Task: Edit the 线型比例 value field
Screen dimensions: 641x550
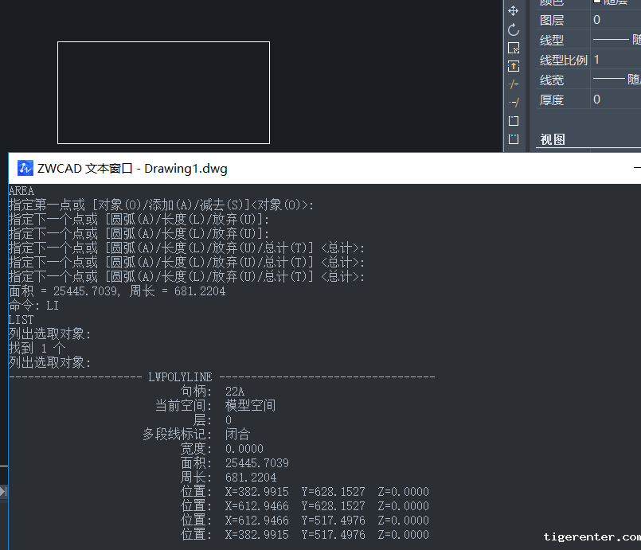Action: click(x=615, y=60)
